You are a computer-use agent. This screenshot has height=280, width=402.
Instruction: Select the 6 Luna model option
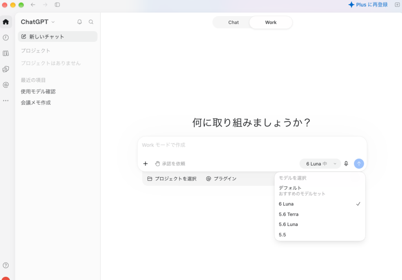point(320,204)
